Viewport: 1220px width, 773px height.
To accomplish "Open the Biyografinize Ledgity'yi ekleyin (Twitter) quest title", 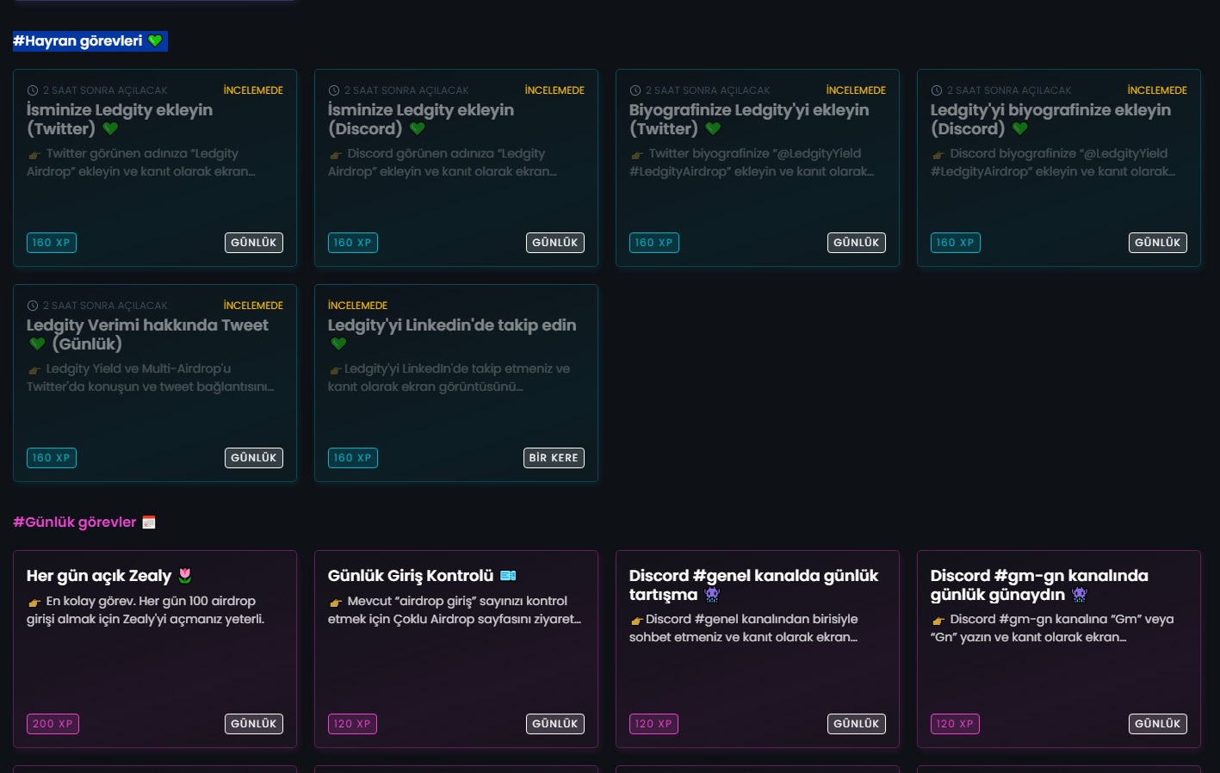I will coord(749,120).
